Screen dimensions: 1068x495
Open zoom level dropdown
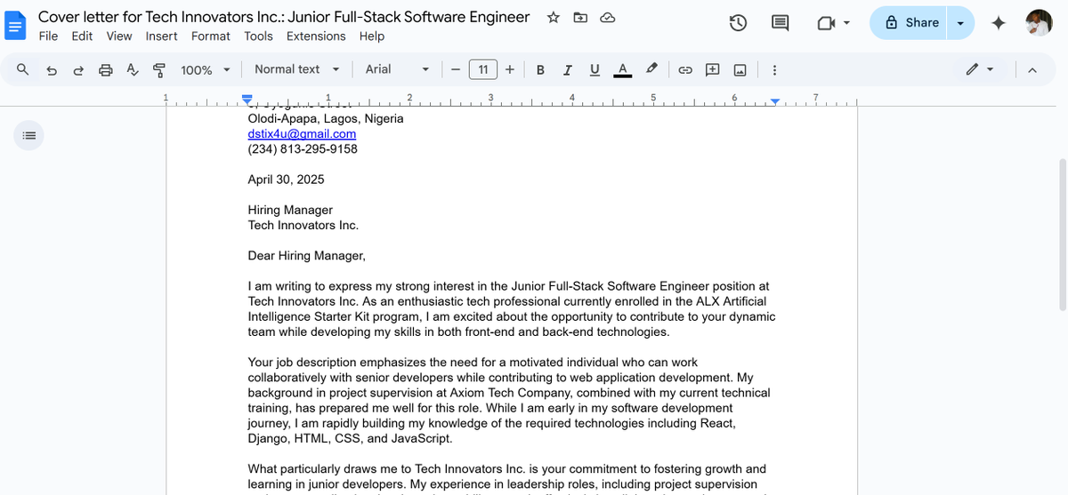pos(206,69)
